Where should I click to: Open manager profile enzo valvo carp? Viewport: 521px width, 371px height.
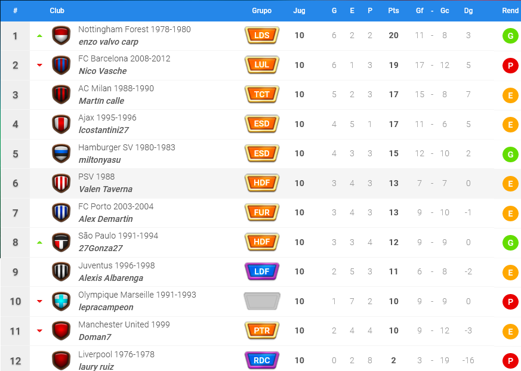point(109,42)
